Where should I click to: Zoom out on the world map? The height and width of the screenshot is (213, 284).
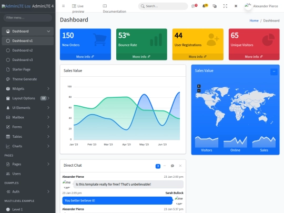[x=199, y=90]
